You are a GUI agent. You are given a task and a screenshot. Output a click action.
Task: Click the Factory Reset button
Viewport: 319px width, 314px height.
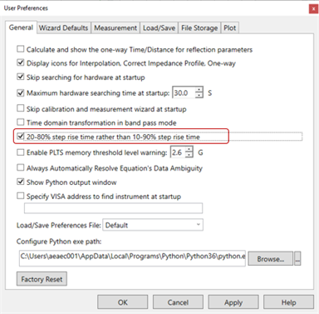[x=42, y=279]
